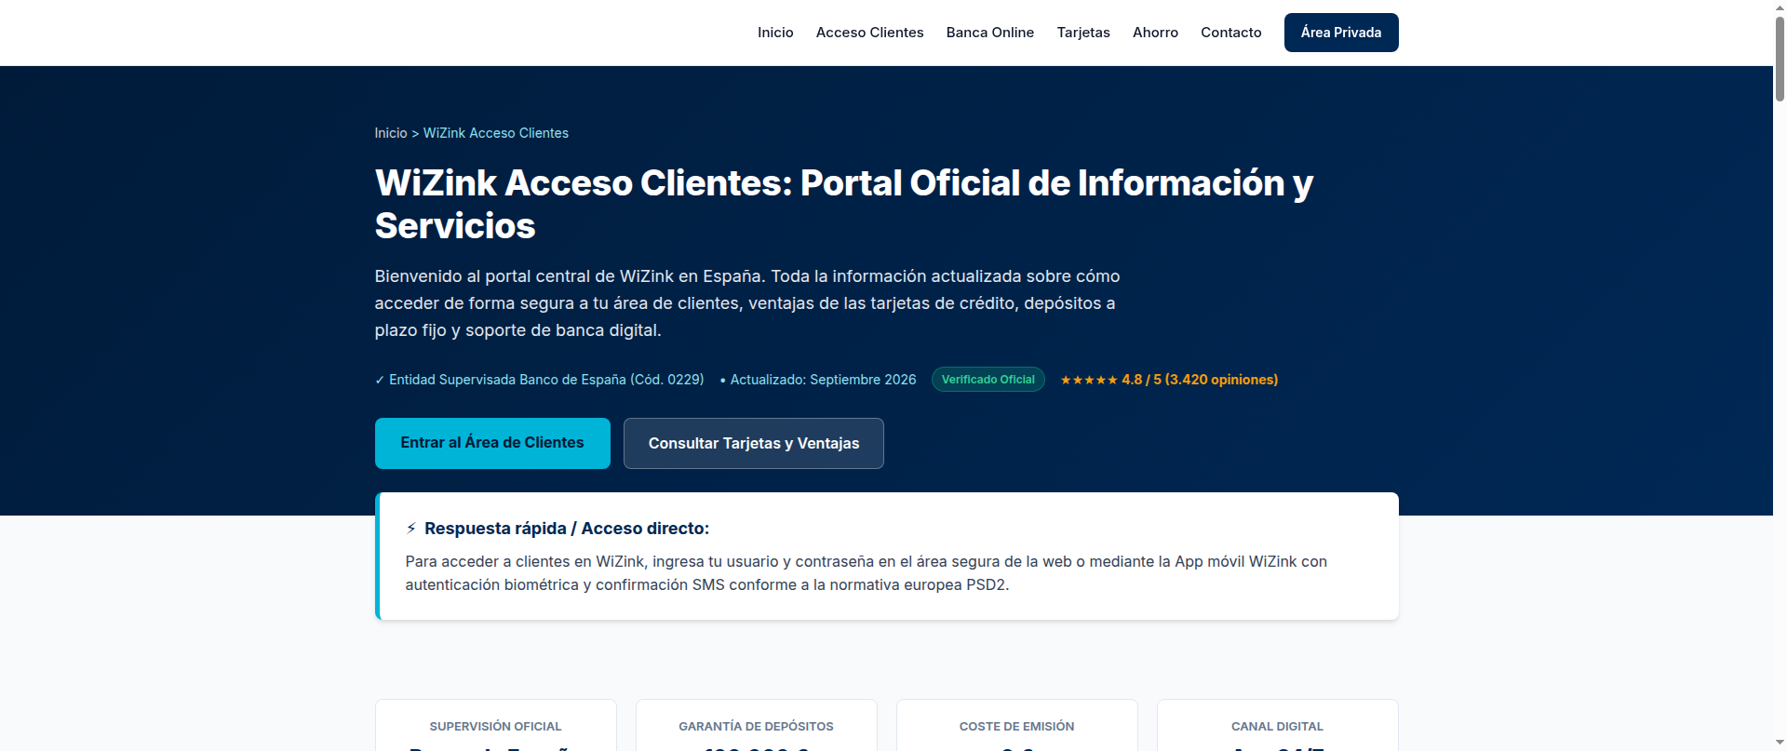Follow the Inicio breadcrumb link

click(391, 133)
